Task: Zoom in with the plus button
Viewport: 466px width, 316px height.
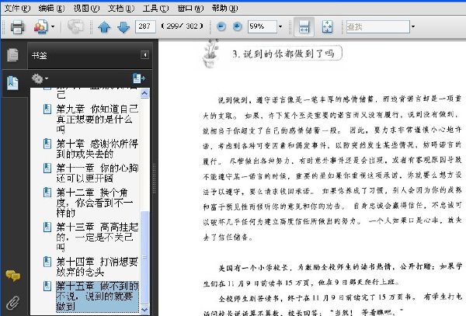Action: click(237, 26)
